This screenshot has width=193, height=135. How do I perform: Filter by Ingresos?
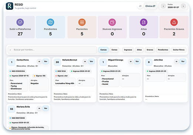128,50
